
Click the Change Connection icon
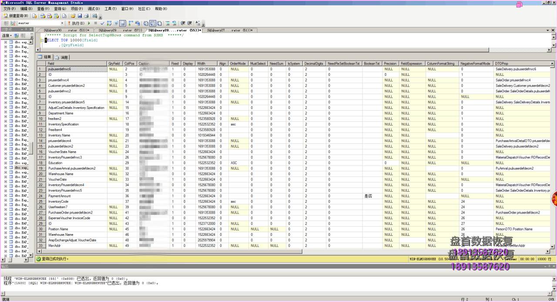13,23
